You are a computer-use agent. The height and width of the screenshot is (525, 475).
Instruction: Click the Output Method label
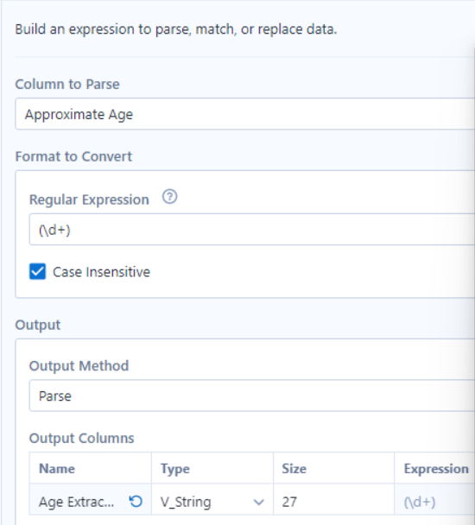[79, 365]
